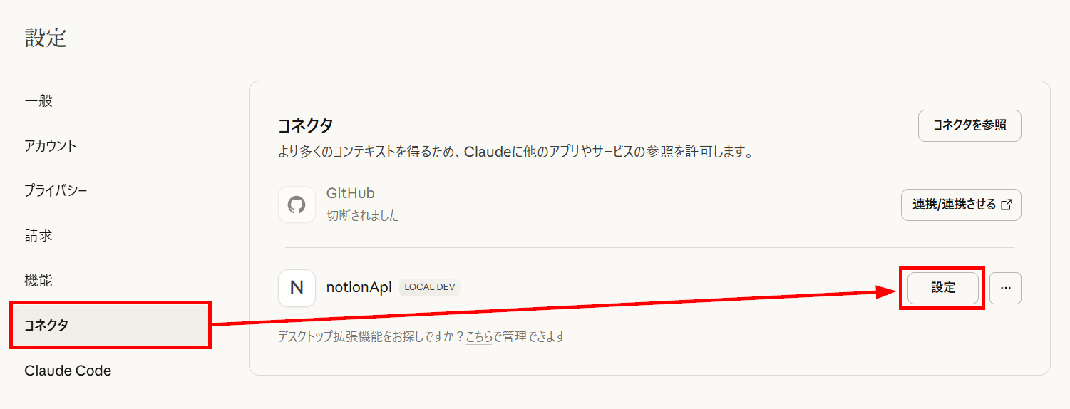This screenshot has width=1070, height=409.
Task: Switch to the 機能 section
Action: pyautogui.click(x=38, y=281)
